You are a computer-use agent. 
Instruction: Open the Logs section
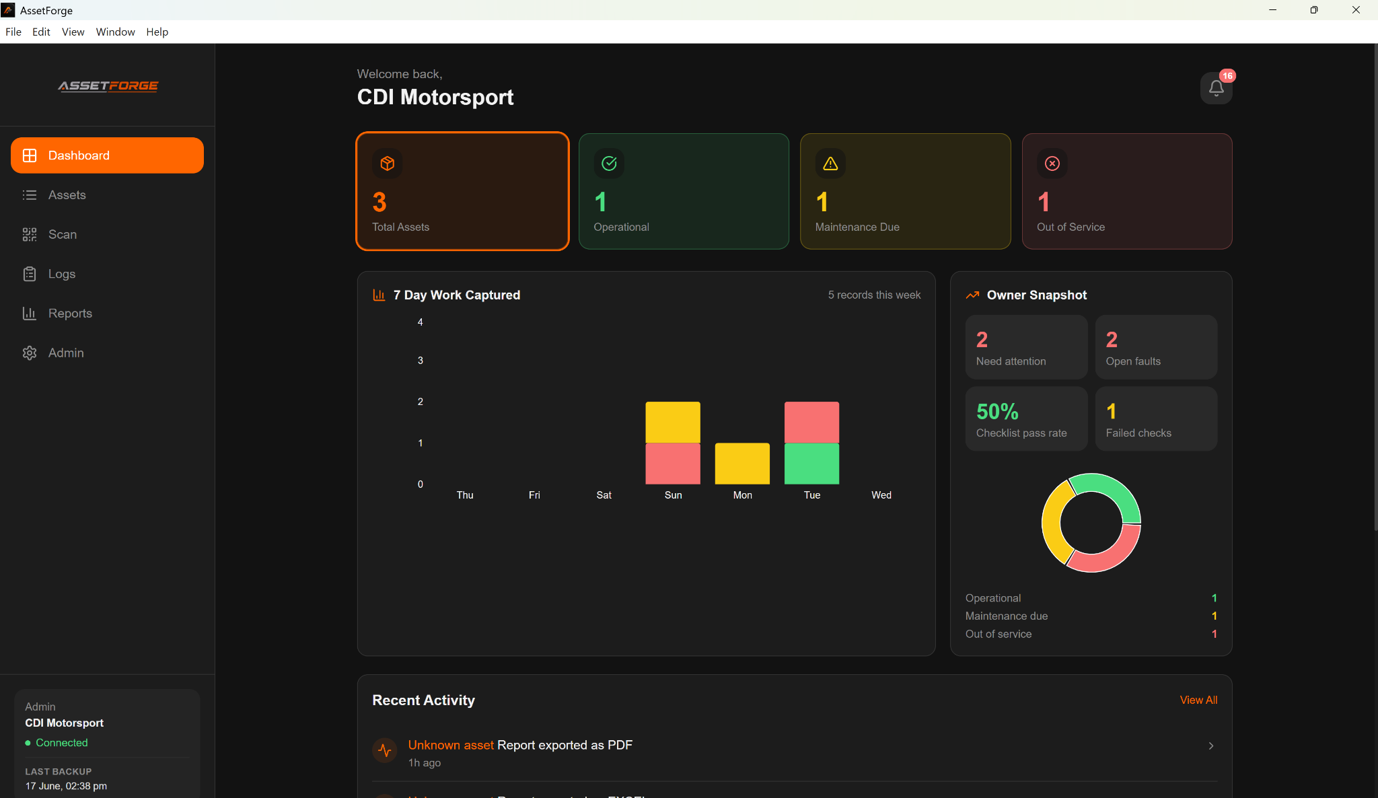click(x=107, y=274)
